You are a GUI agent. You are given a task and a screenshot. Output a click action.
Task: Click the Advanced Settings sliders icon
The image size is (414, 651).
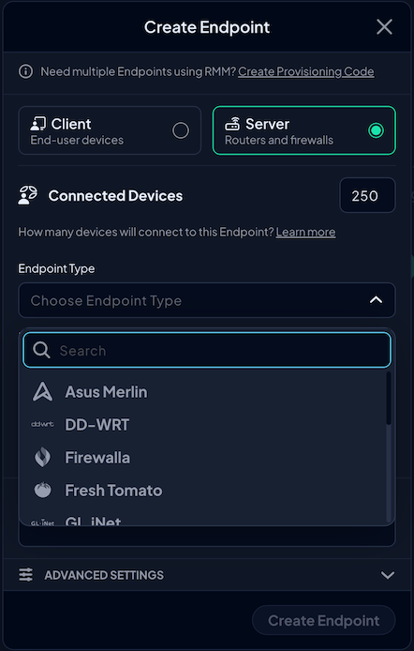(25, 575)
